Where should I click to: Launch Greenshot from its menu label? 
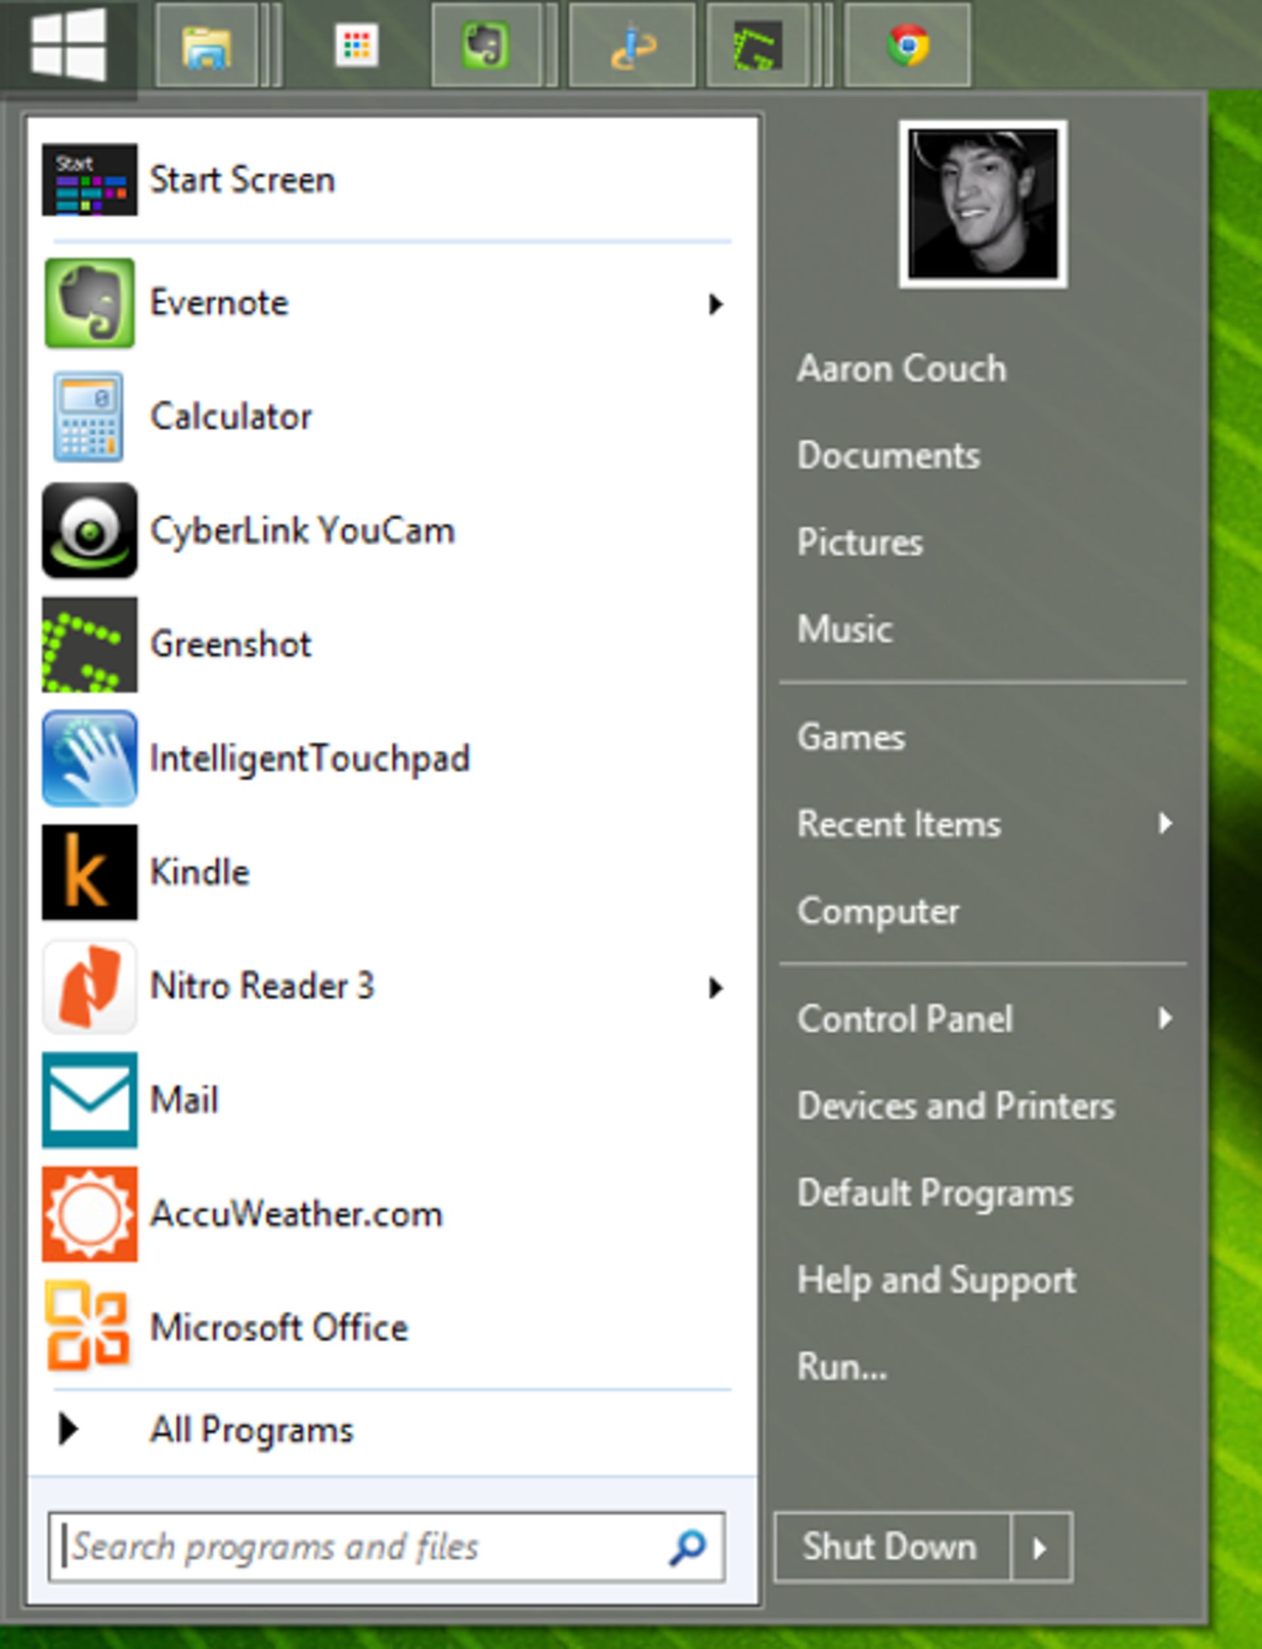point(231,644)
